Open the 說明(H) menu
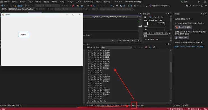This screenshot has width=208, height=110. coord(107,2)
